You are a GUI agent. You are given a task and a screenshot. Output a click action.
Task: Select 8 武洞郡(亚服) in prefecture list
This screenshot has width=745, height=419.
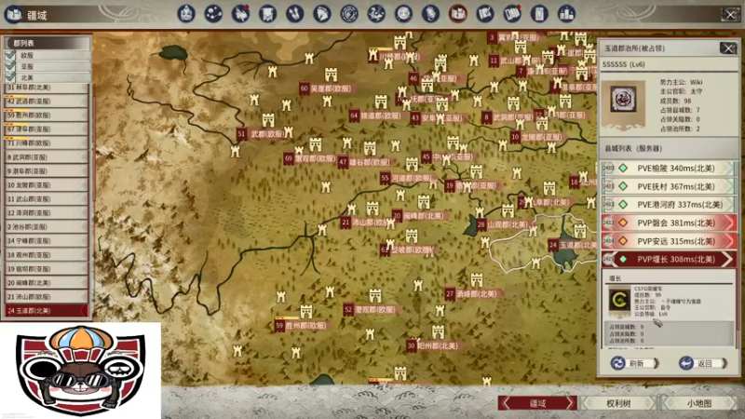(46, 156)
